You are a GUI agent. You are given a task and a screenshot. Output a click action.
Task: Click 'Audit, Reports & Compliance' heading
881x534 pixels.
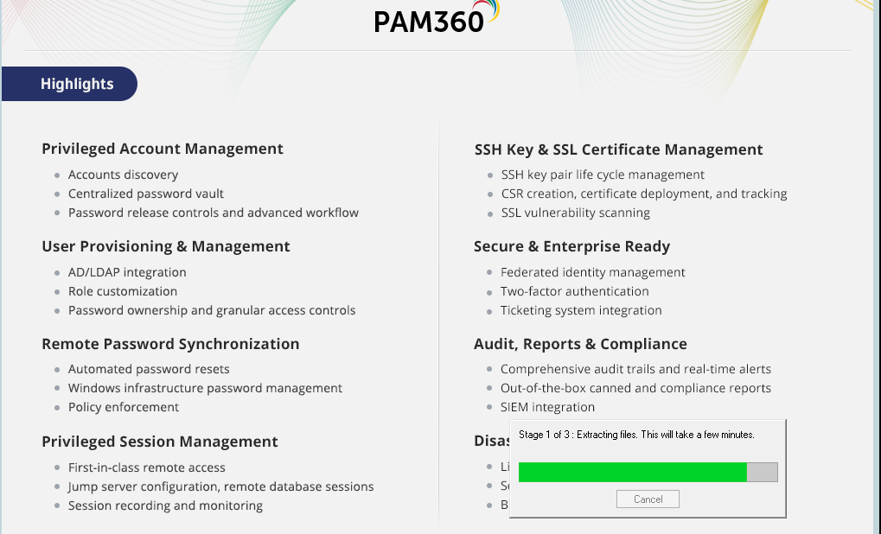580,344
